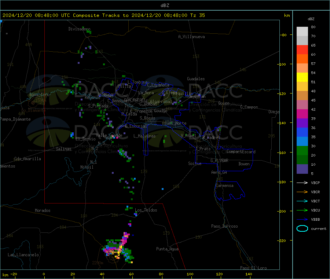Click the green VBCU arrow legend icon
The image size is (330, 279).
click(x=302, y=210)
